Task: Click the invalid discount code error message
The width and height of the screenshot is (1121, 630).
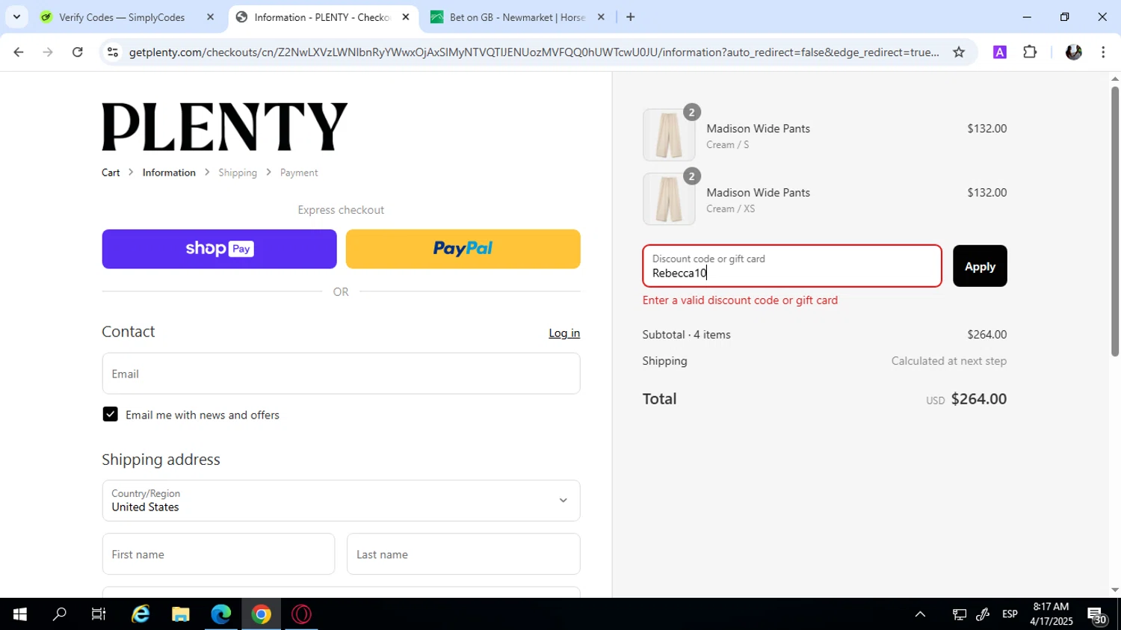Action: [x=740, y=300]
